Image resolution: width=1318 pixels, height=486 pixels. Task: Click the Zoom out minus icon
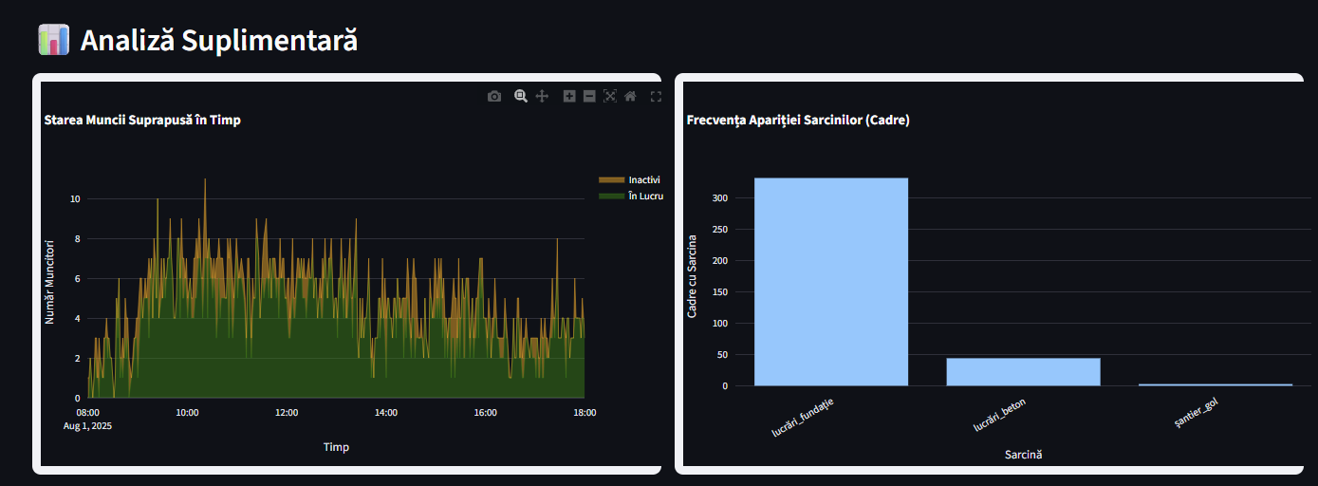pyautogui.click(x=589, y=96)
